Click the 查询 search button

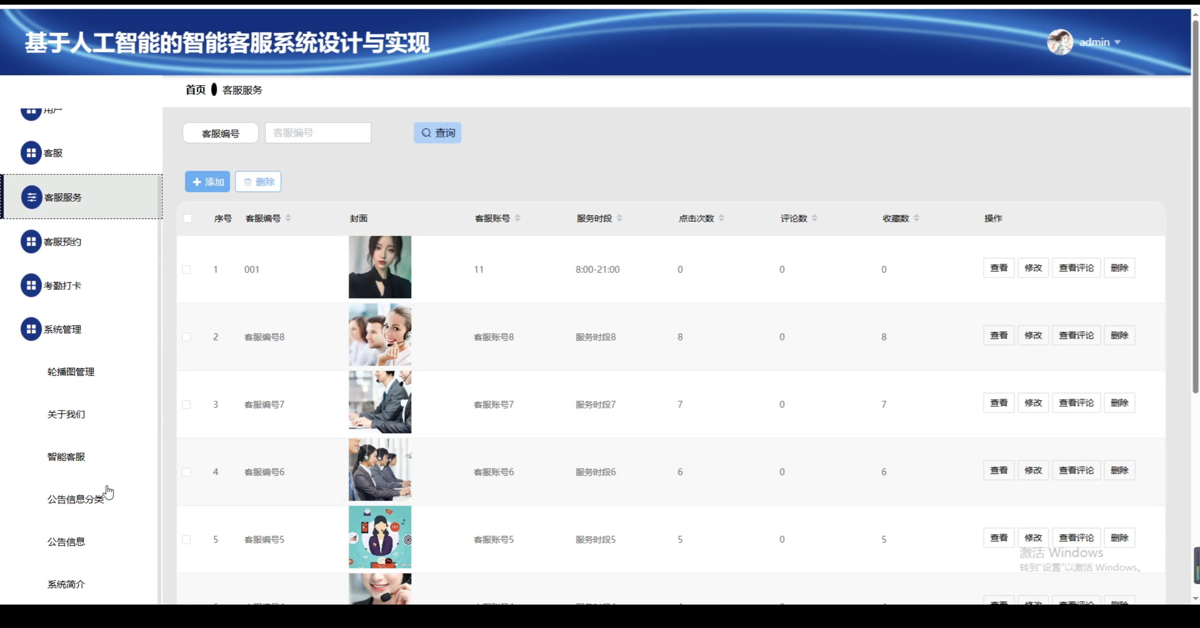pos(437,133)
